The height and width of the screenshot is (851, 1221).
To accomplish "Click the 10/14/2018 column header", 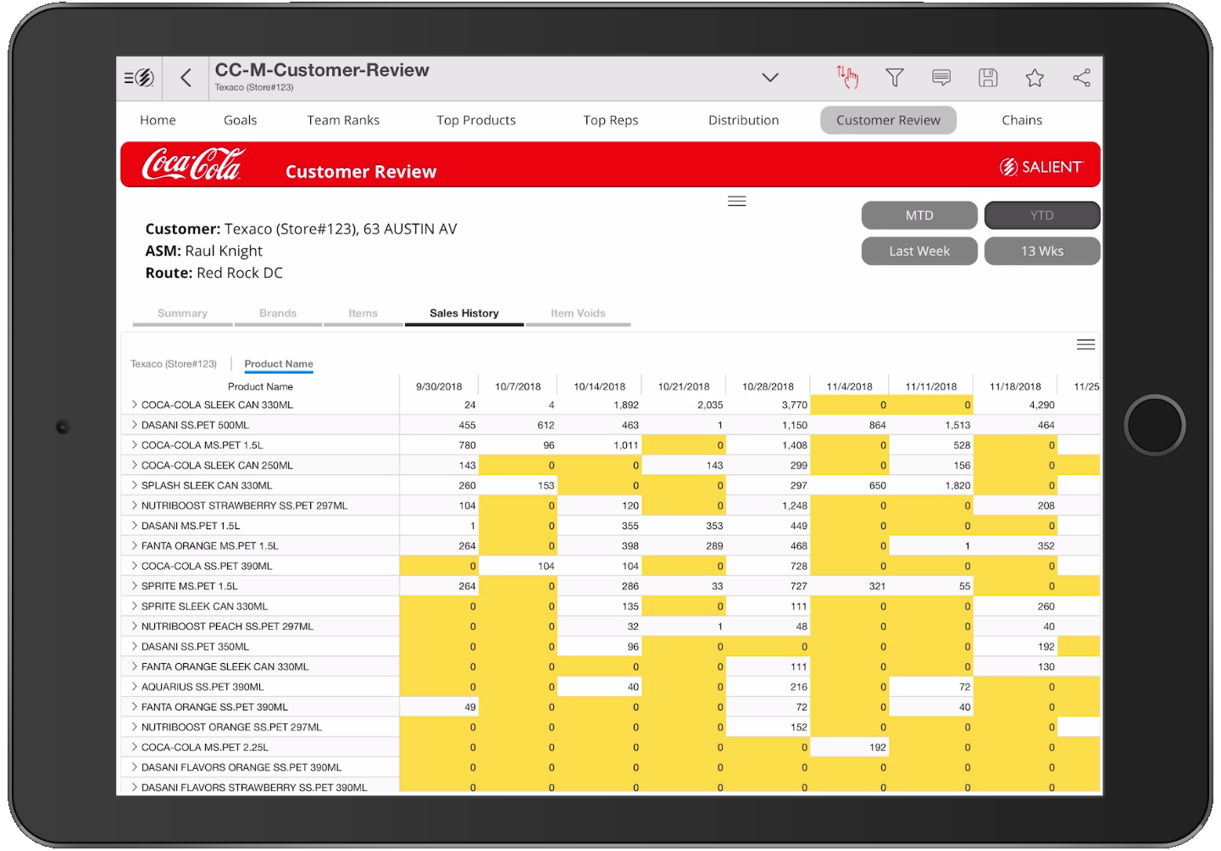I will point(599,386).
